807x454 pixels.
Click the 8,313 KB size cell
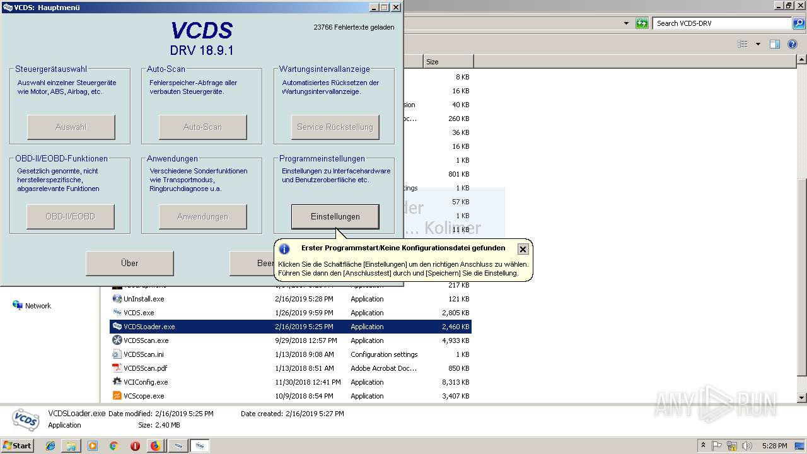pyautogui.click(x=455, y=382)
